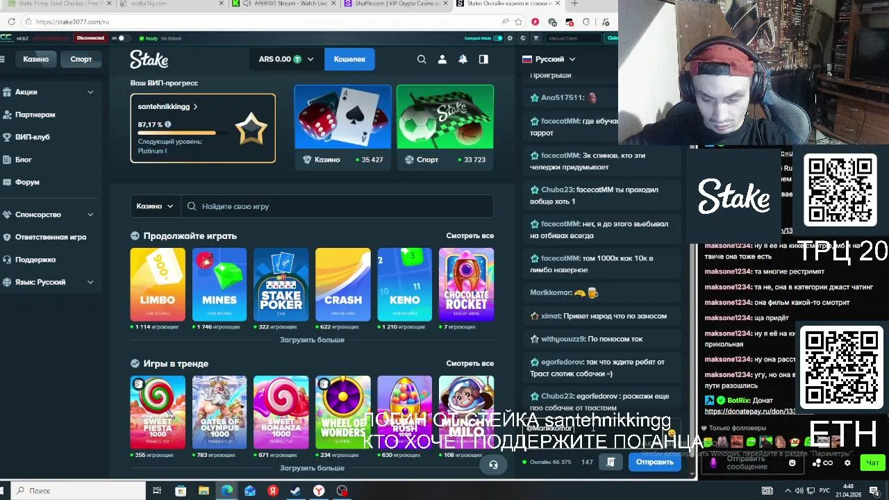Open stream chat settings gear
Viewport: 889px width, 500px height.
[x=847, y=462]
